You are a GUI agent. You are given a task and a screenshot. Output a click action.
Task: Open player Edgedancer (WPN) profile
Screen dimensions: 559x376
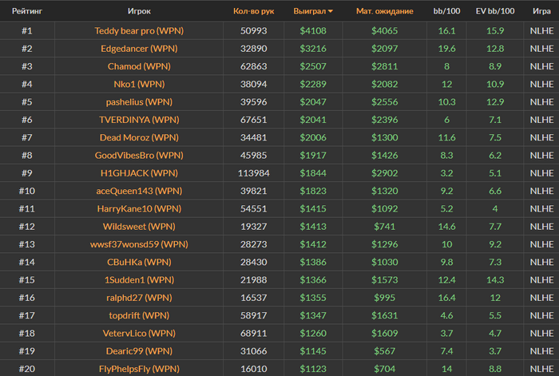[x=139, y=49]
